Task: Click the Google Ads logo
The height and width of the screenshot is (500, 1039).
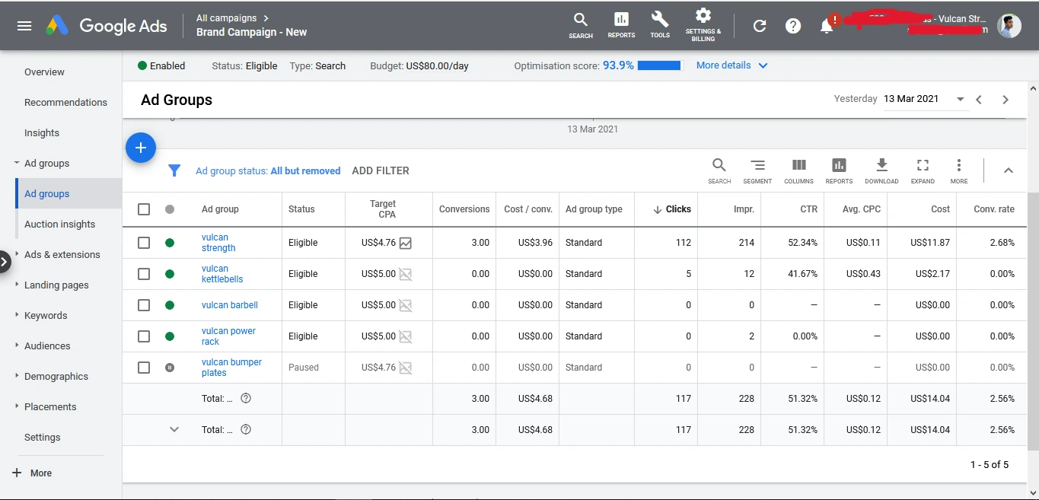Action: tap(106, 26)
